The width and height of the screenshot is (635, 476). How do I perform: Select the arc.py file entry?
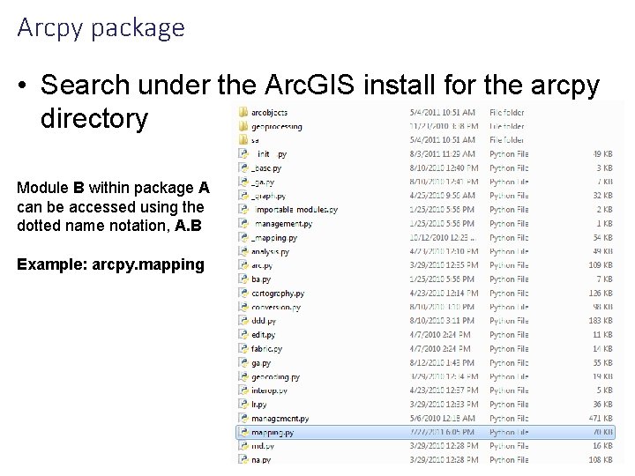(262, 265)
